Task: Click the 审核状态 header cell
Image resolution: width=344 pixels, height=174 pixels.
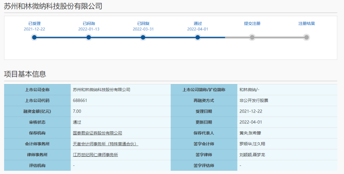Action: click(37, 122)
